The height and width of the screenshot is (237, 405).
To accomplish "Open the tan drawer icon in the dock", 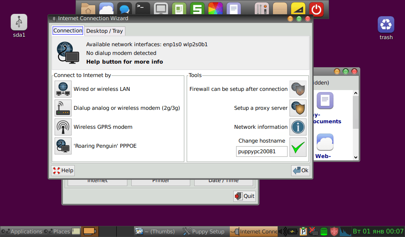I will click(x=280, y=9).
